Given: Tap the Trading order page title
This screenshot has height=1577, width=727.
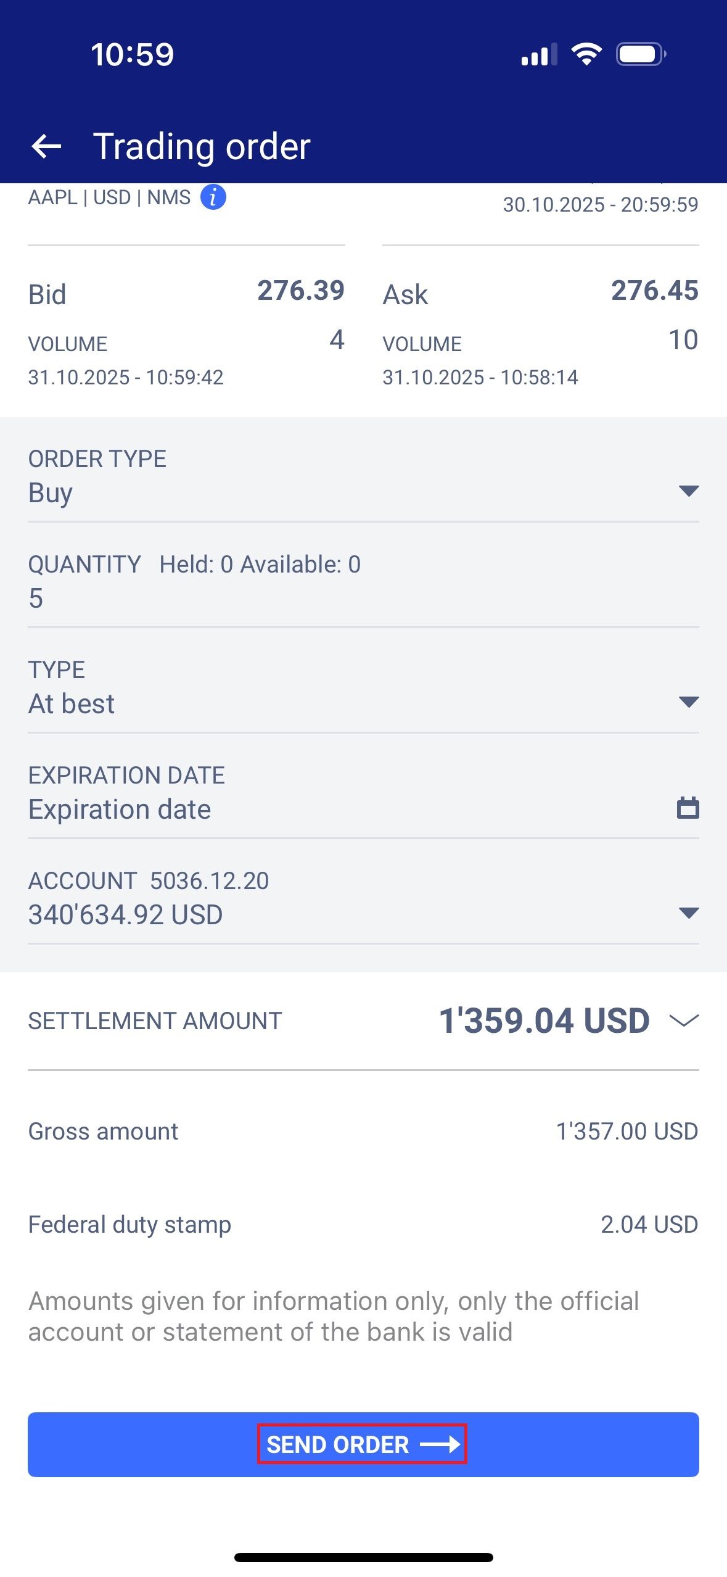Looking at the screenshot, I should coord(202,147).
